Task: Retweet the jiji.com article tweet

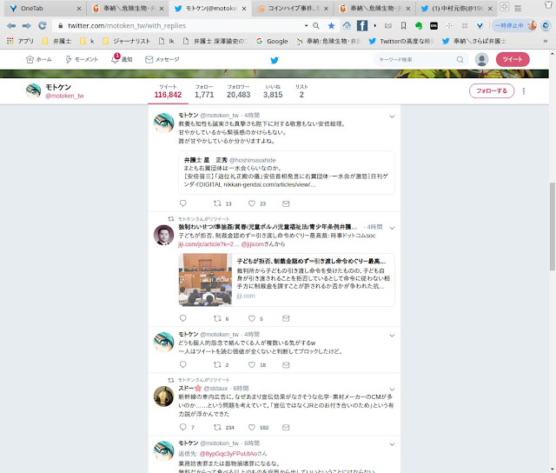Action: (x=217, y=318)
